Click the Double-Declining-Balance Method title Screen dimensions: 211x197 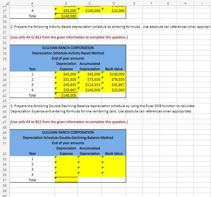[68, 137]
